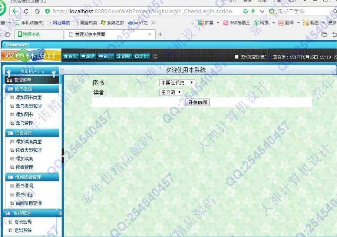Viewport: 337px width, 237px height.
Task: Click the browser back arrow
Action: tap(15, 11)
